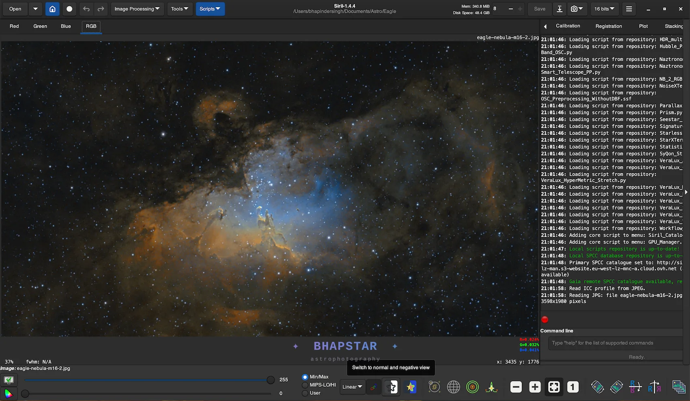Select the MIPS-LO/HI radio button
This screenshot has height=401, width=690.
[x=305, y=385]
